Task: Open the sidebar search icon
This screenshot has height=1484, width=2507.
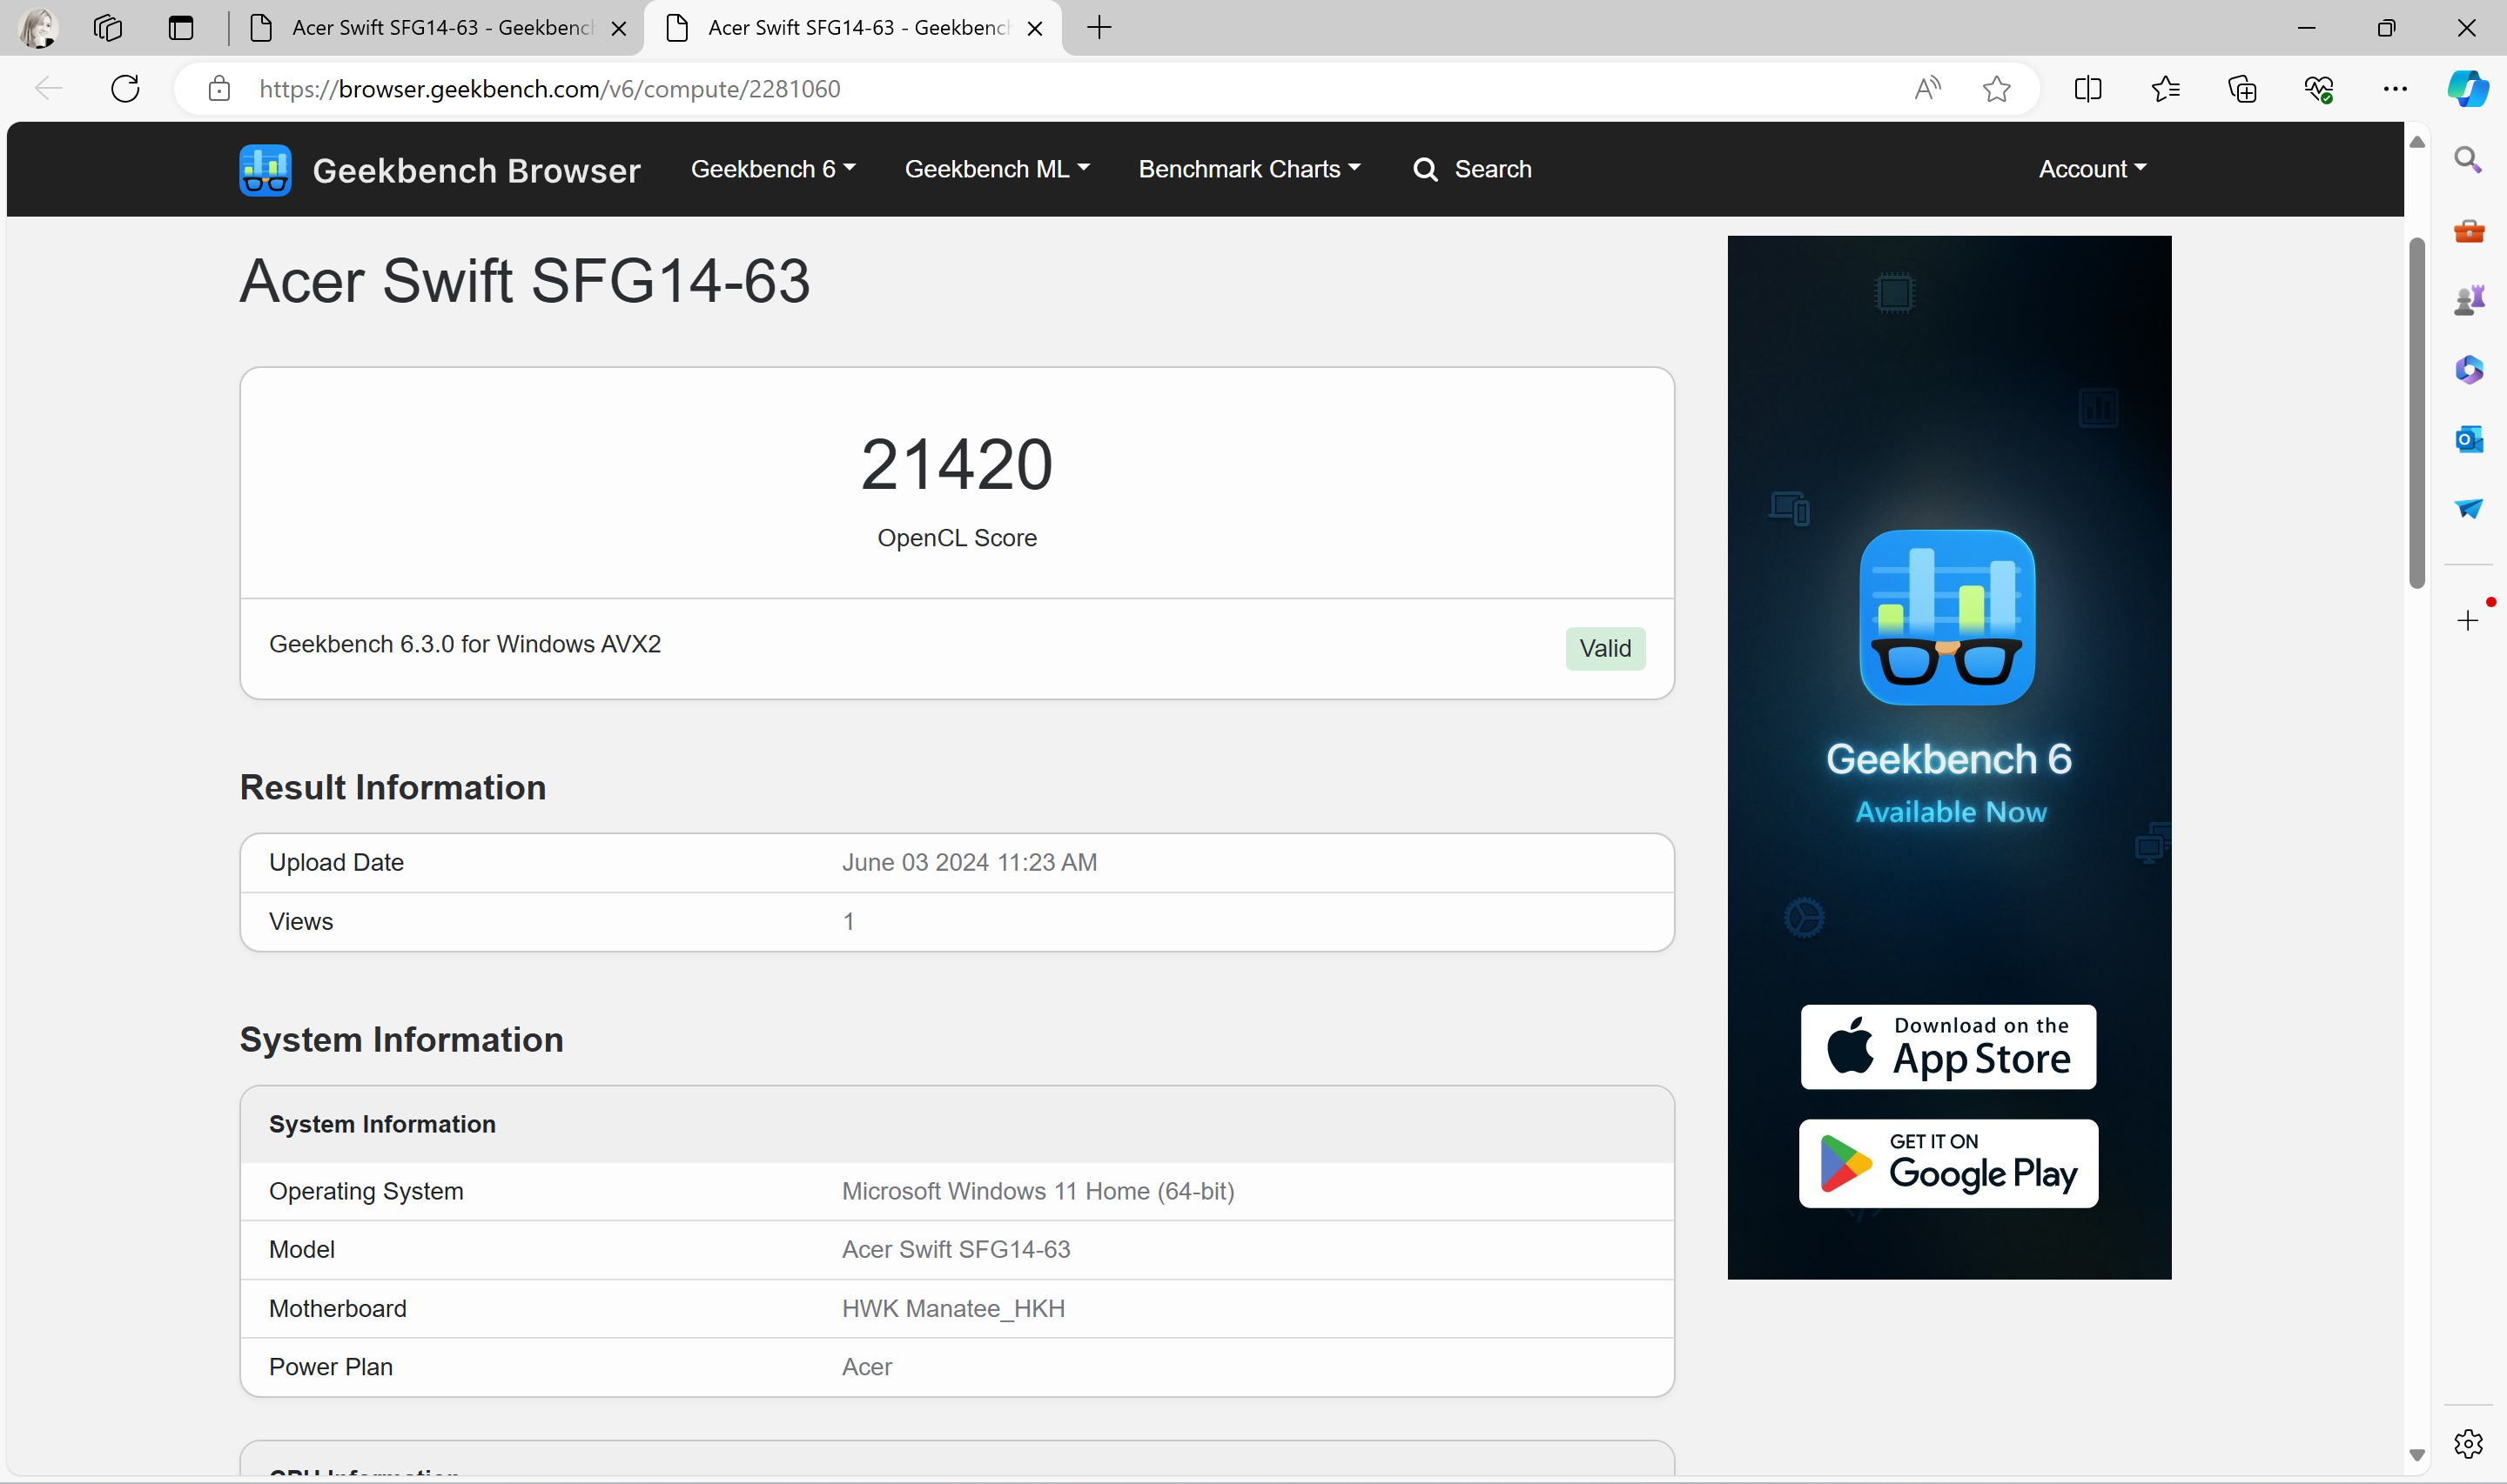Action: 2468,160
